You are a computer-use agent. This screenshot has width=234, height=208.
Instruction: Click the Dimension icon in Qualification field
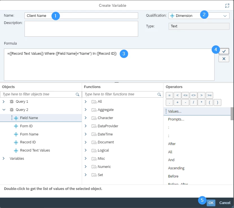tap(172, 16)
